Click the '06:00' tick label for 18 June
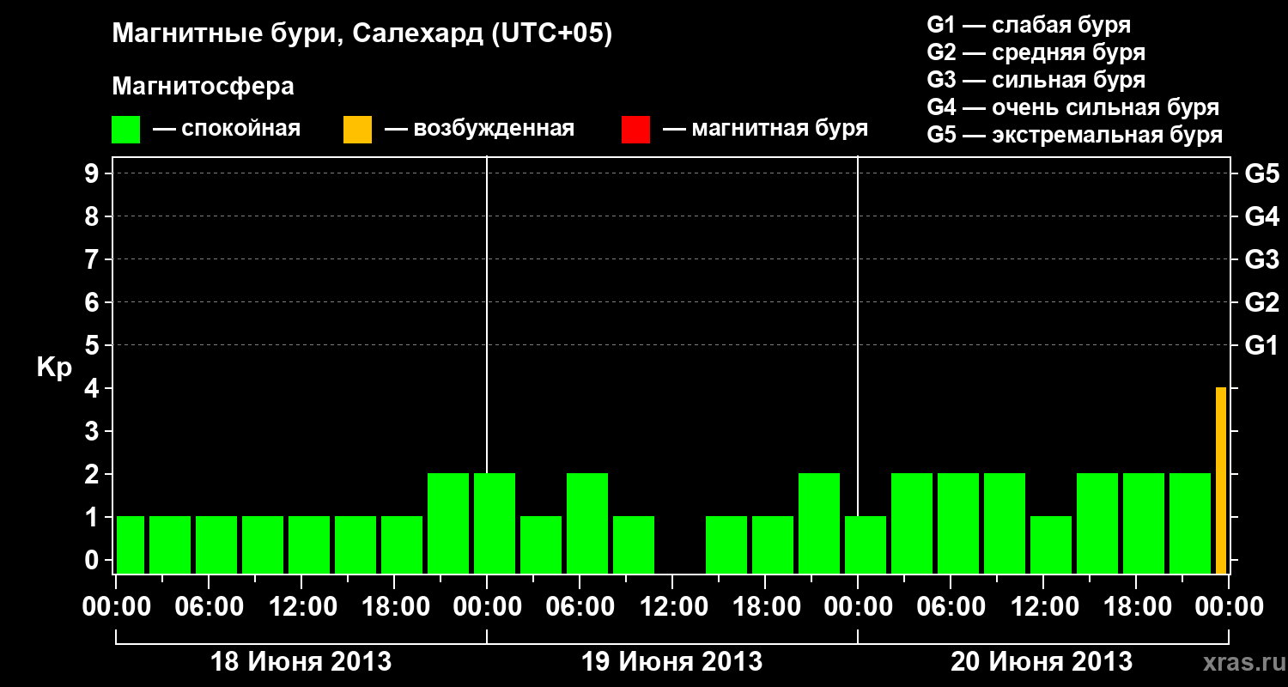The image size is (1288, 687). tap(209, 607)
